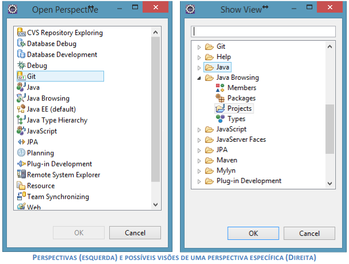
Task: Select 'Java EE (default)' perspective text
Action: coord(51,109)
